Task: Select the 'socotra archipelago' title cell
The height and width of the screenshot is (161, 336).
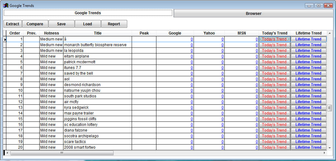Action: tap(97, 136)
